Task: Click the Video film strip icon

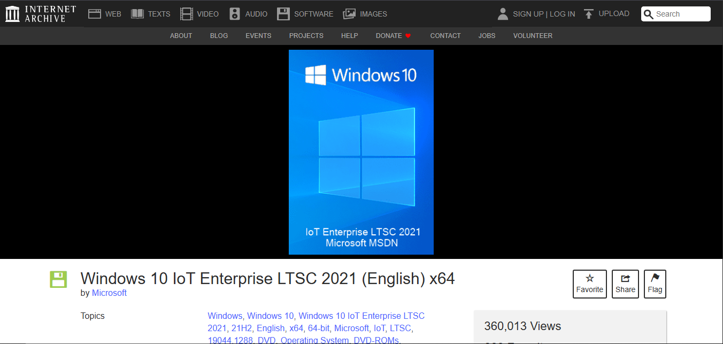Action: [x=187, y=14]
